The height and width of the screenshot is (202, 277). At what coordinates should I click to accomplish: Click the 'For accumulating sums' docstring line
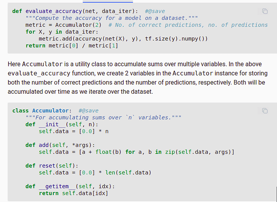pos(104,118)
